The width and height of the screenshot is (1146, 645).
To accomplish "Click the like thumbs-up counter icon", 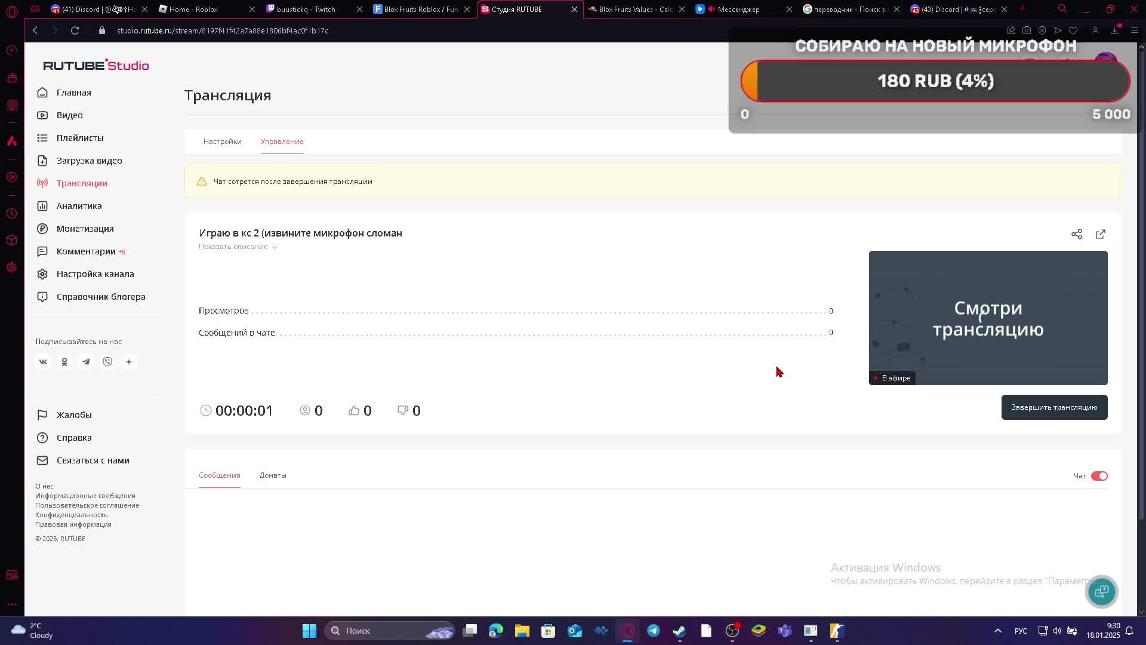I will coord(354,410).
